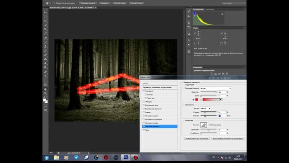Select the gradient glow radio button
This screenshot has width=289, height=163.
point(201,100)
